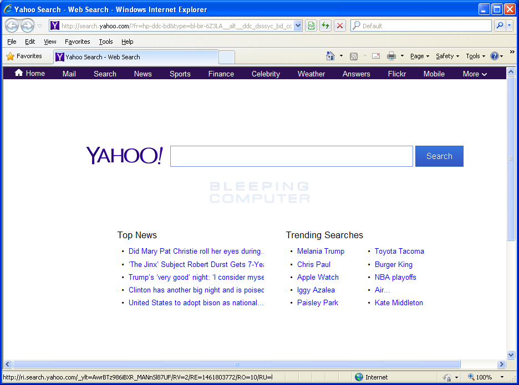Image resolution: width=519 pixels, height=385 pixels.
Task: Open the Toyota Tacoma trending search
Action: point(399,251)
